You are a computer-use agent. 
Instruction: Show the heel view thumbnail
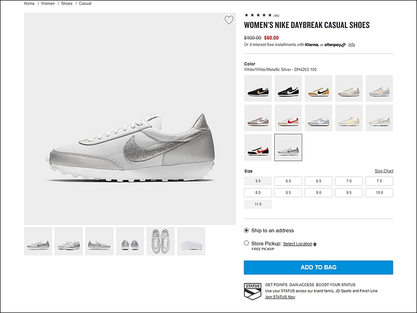pos(130,241)
